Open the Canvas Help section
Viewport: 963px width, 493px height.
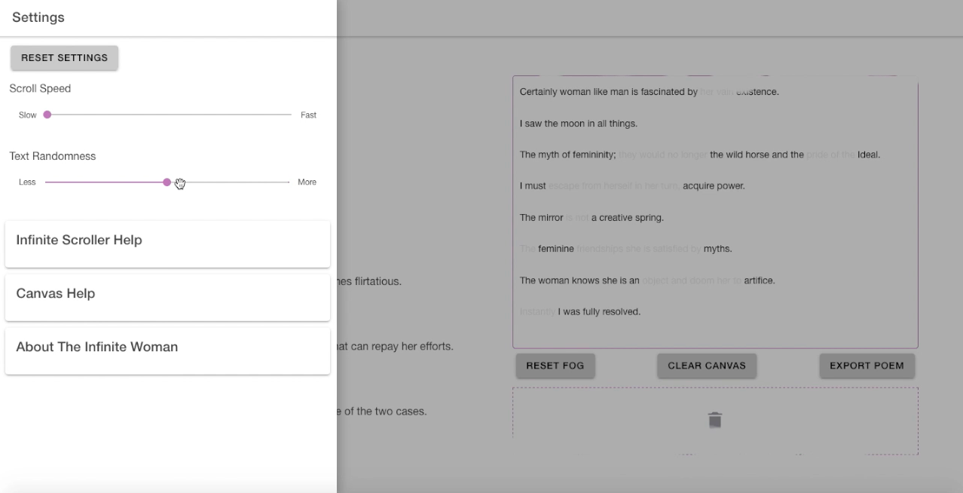[x=167, y=294]
